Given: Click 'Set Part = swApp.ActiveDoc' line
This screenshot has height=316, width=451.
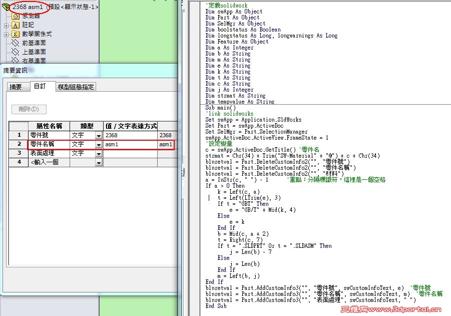Looking at the screenshot, I should (244, 126).
